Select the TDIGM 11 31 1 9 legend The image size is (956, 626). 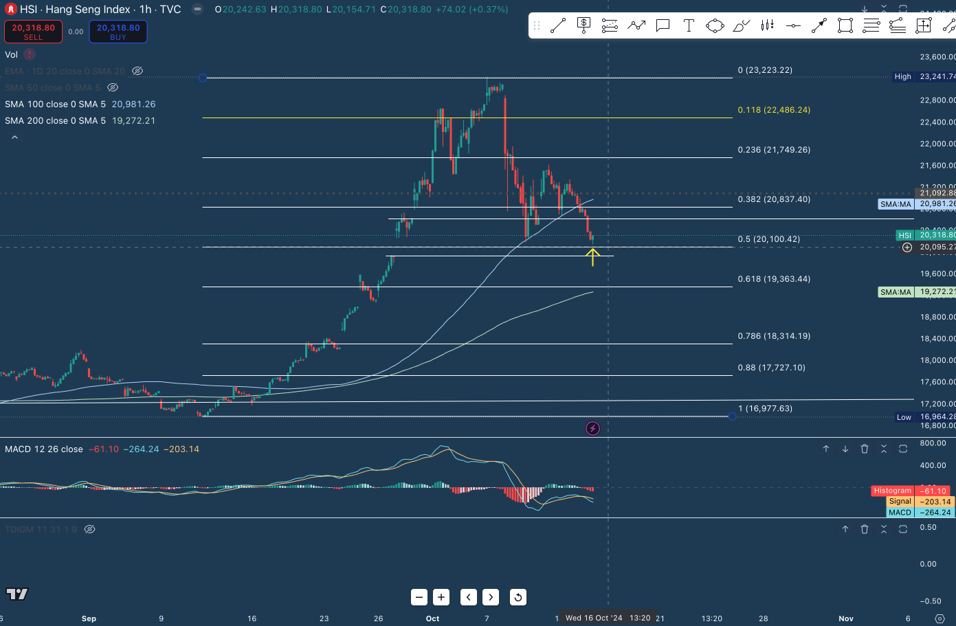41,529
